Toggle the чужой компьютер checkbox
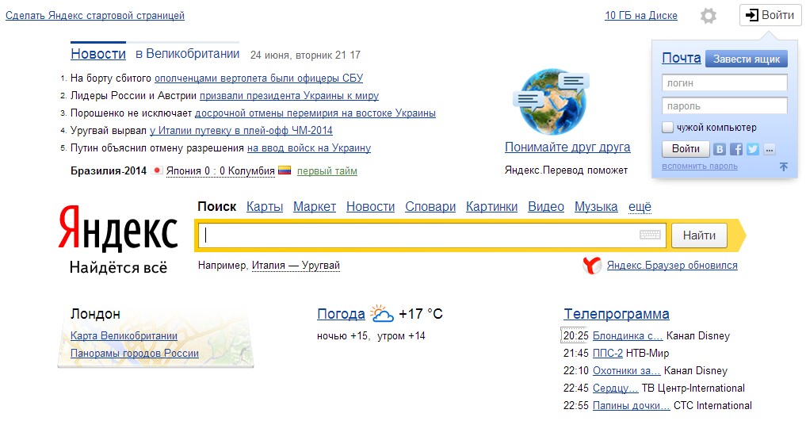806x421 pixels. 667,128
